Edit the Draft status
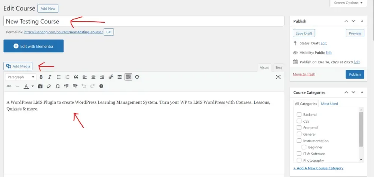 324,43
